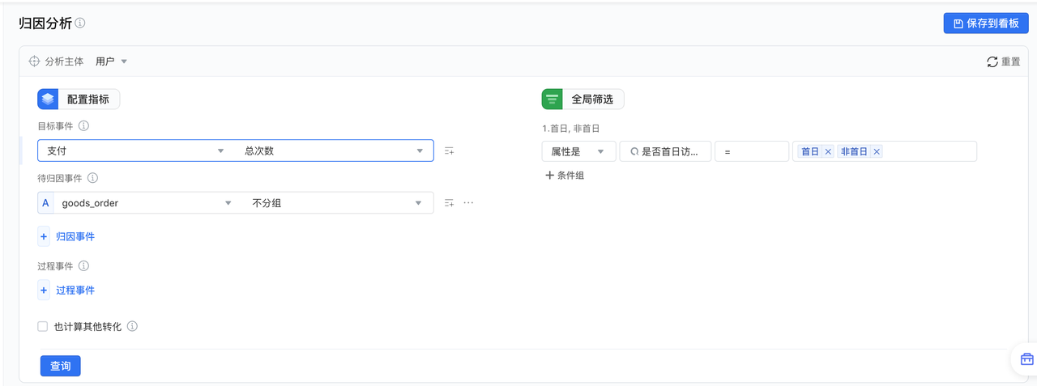Remove the 非首日 tag from filter

pos(877,151)
